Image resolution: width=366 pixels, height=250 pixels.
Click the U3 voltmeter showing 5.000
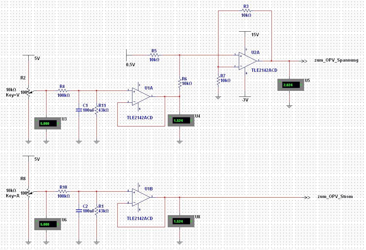pyautogui.click(x=48, y=124)
